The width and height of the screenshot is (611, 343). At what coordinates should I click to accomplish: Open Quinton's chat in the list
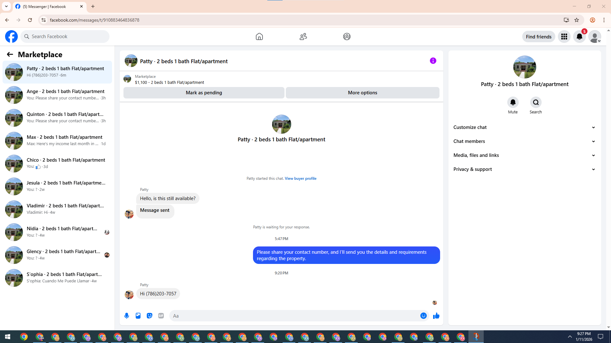tap(57, 118)
